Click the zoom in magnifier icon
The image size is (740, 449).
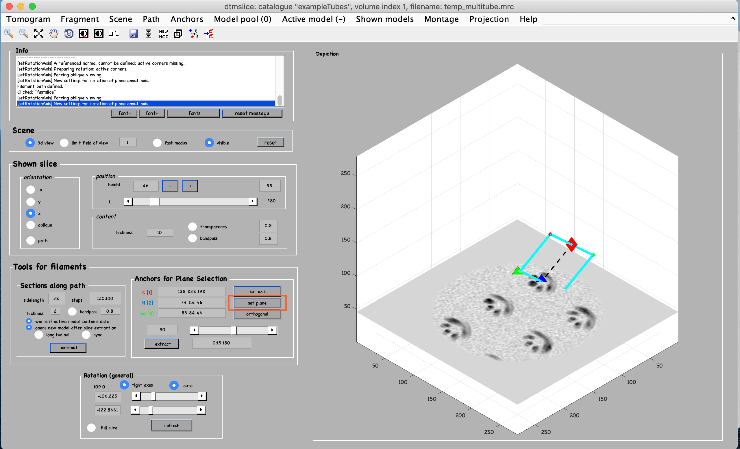8,33
